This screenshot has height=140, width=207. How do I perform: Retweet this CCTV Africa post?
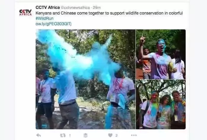(63, 135)
